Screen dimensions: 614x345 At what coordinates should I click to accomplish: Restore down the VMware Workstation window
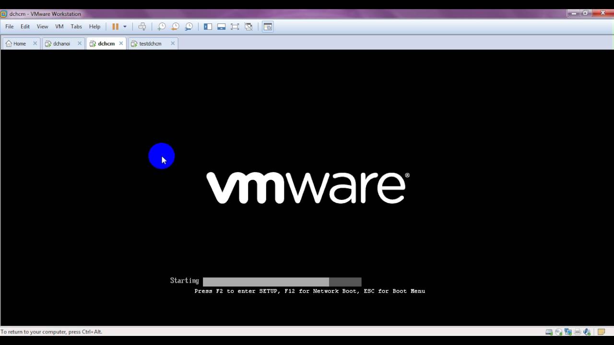coord(586,13)
